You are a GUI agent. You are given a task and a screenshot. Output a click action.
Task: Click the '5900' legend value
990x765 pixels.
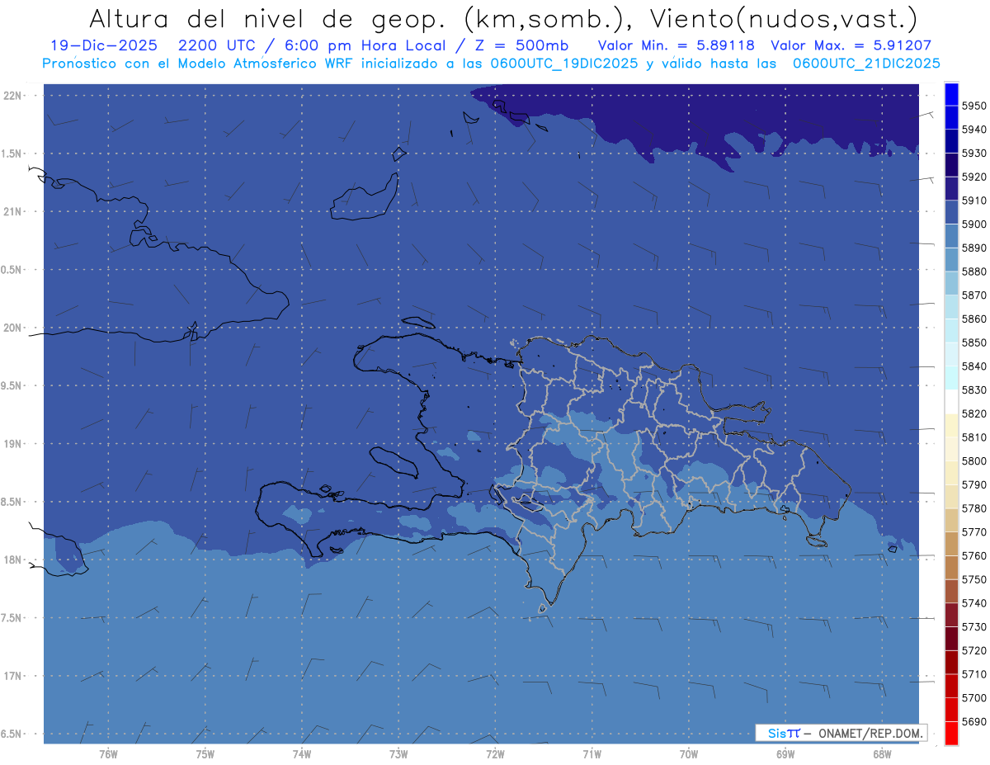[x=973, y=224]
